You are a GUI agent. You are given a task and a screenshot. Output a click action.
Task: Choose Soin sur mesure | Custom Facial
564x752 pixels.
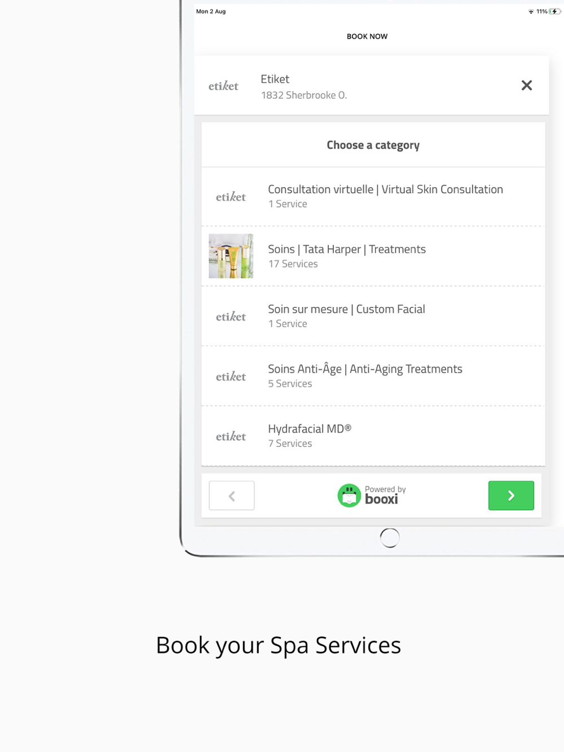373,316
